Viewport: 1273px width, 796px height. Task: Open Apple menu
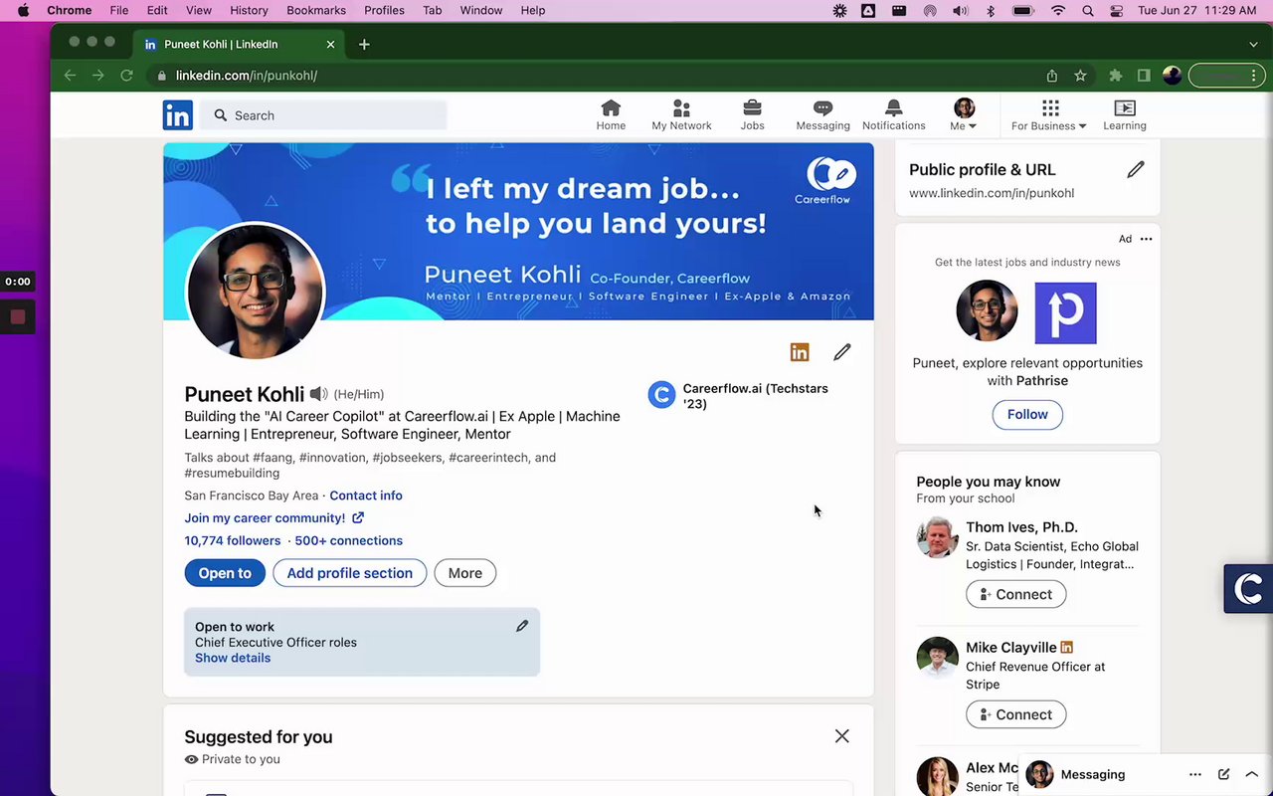point(24,10)
